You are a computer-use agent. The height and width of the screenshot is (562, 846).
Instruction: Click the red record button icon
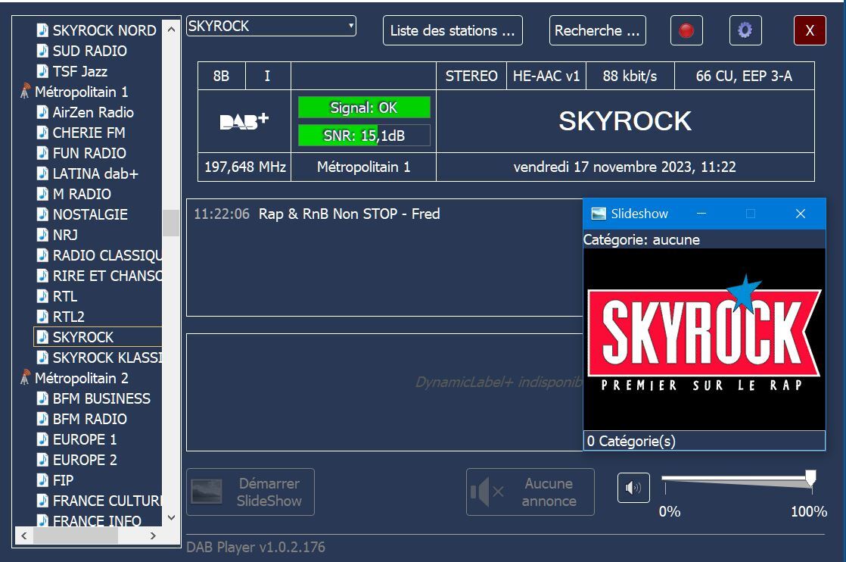(686, 30)
